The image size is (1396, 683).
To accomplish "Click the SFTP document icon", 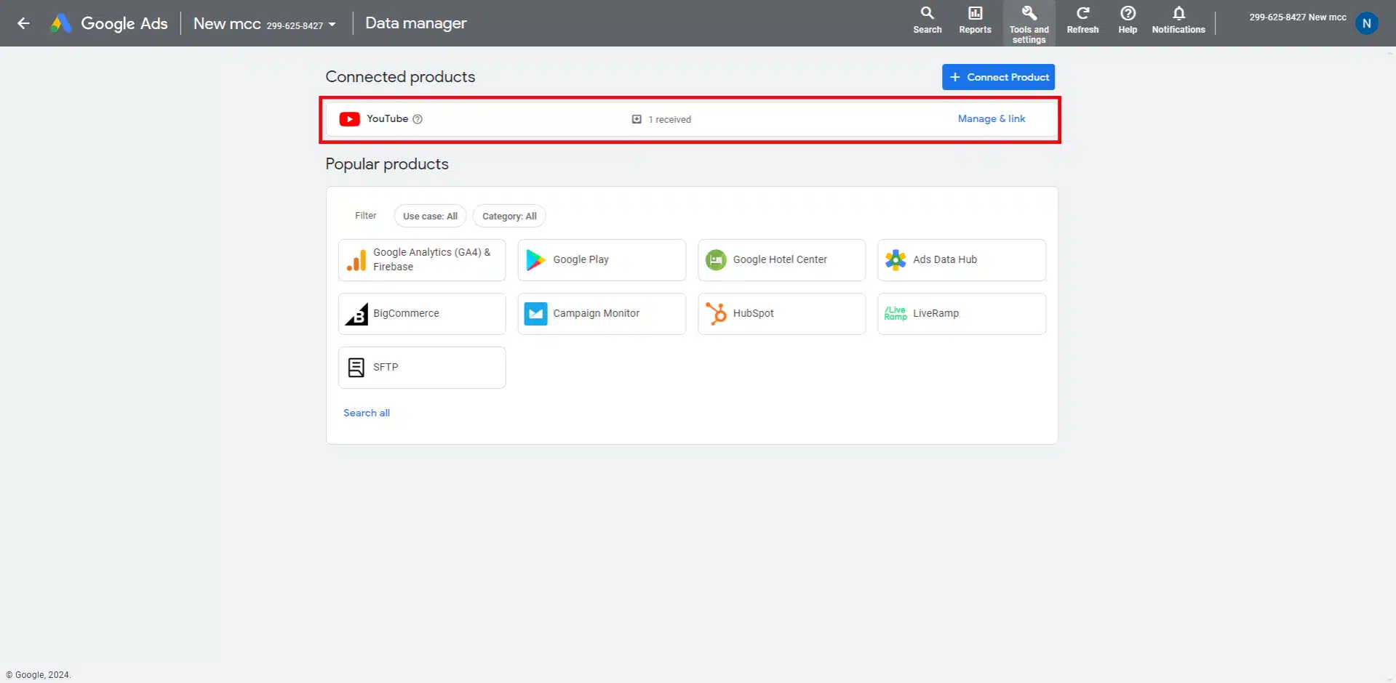I will click(356, 368).
